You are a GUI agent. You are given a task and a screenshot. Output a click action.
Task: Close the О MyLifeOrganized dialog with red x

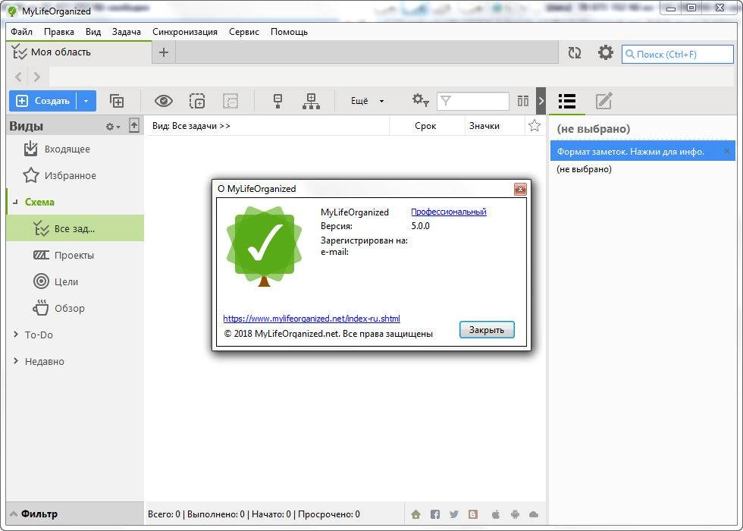click(520, 190)
